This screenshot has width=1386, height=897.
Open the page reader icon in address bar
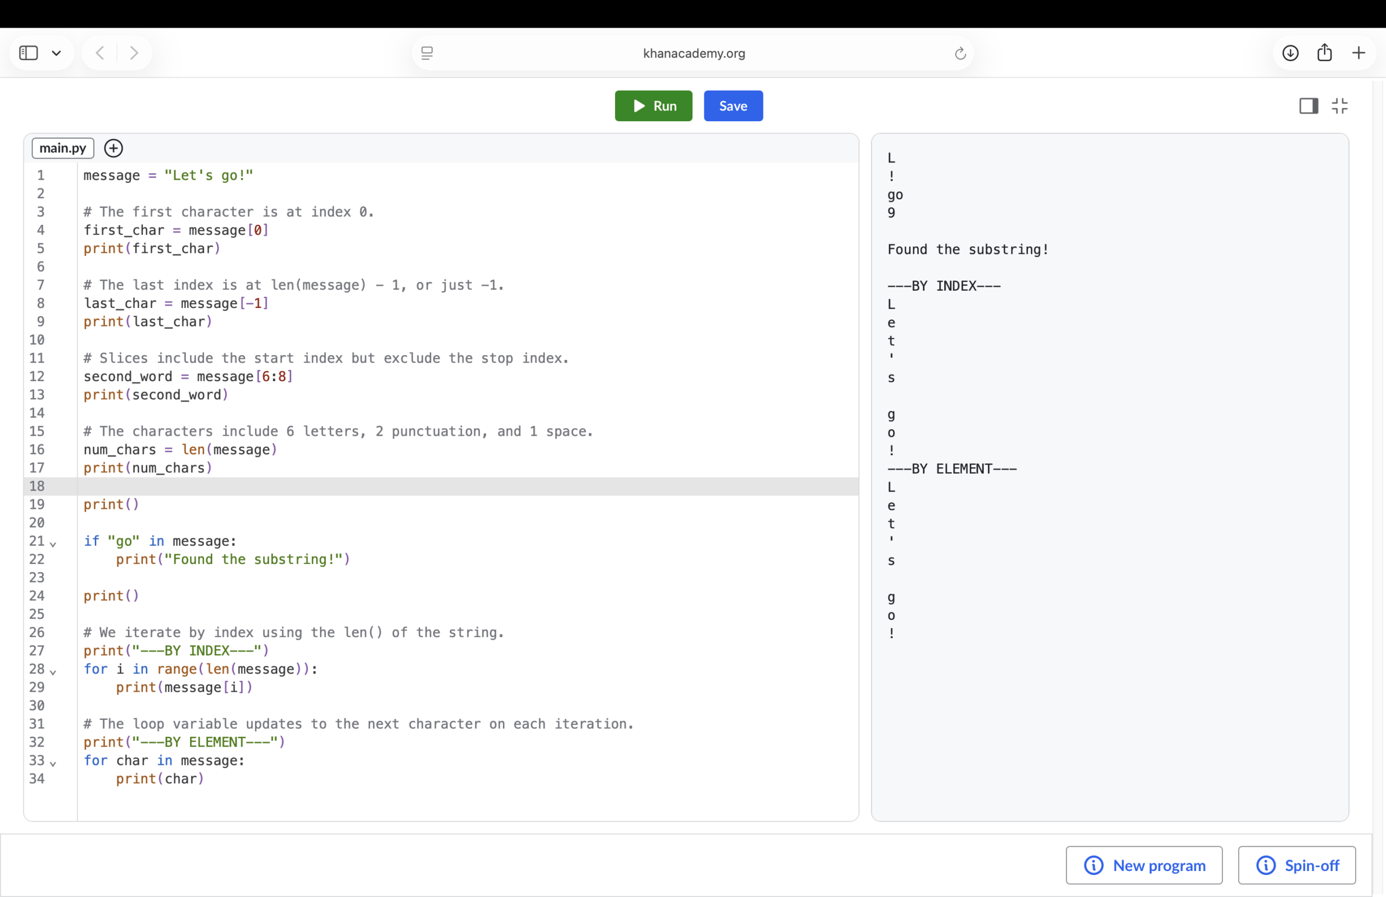click(427, 53)
